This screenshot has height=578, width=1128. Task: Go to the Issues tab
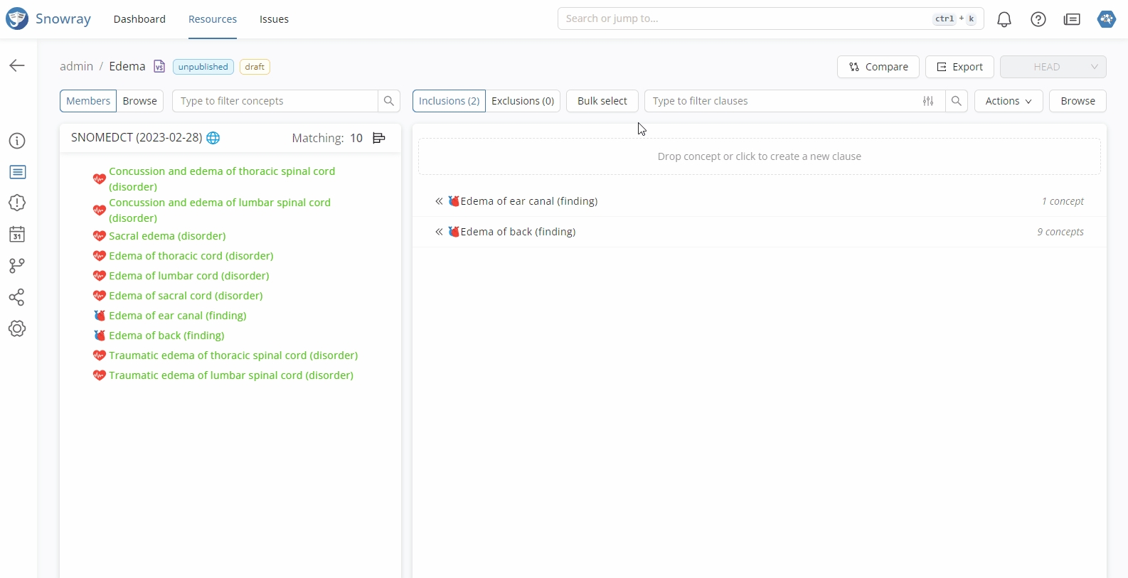point(274,19)
